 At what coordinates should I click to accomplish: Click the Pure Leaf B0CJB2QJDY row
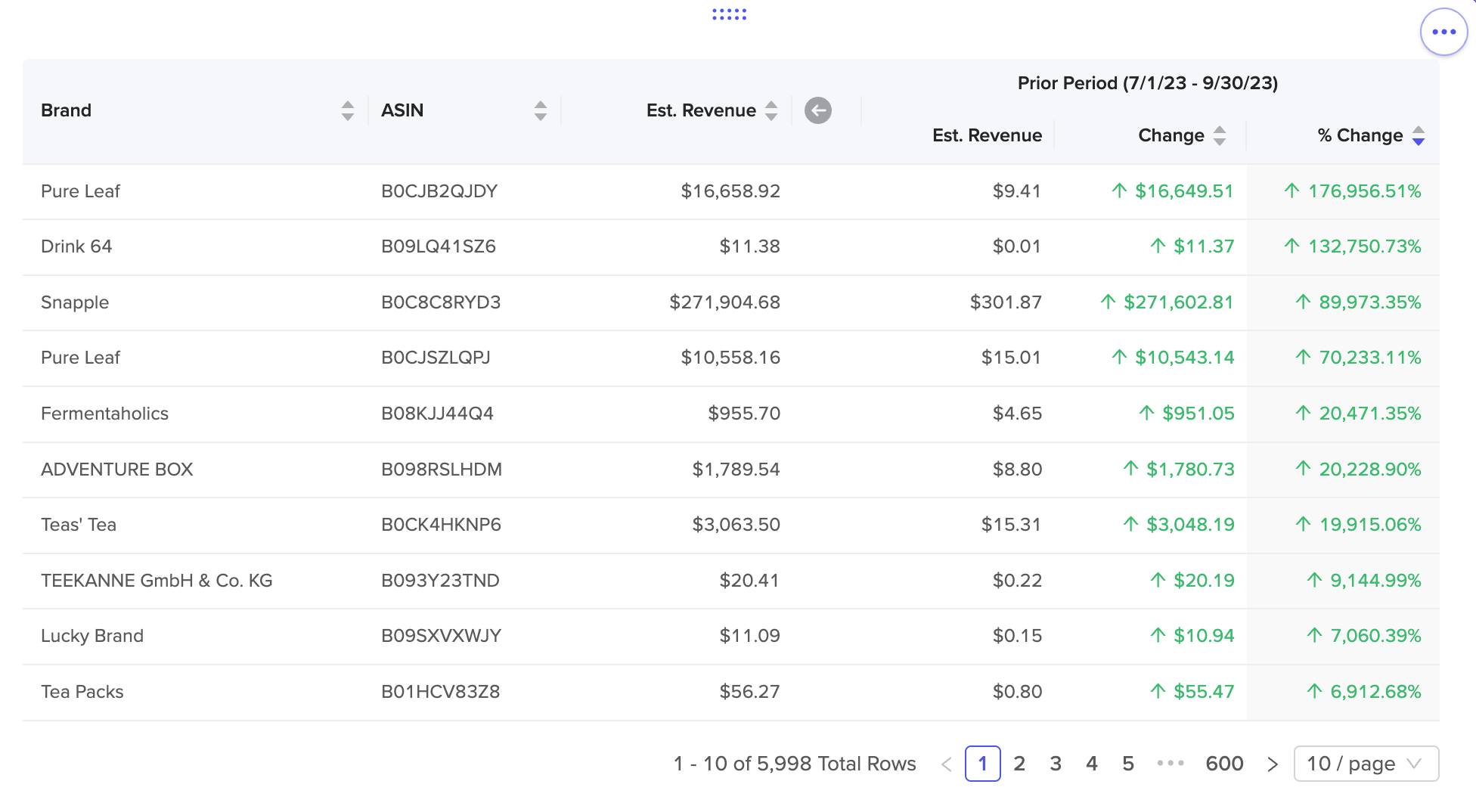pyautogui.click(x=731, y=191)
